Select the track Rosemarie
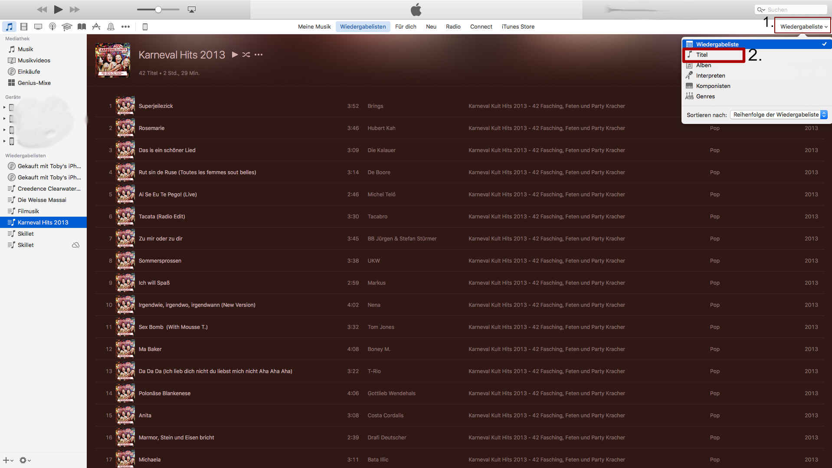The width and height of the screenshot is (832, 468). coord(151,128)
